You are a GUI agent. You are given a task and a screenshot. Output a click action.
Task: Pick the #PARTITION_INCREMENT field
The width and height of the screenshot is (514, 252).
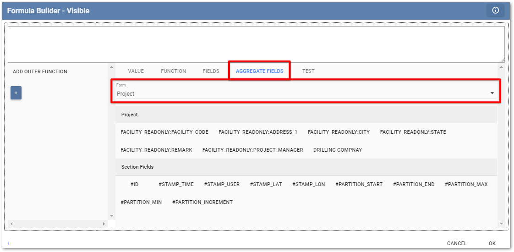[x=202, y=202]
